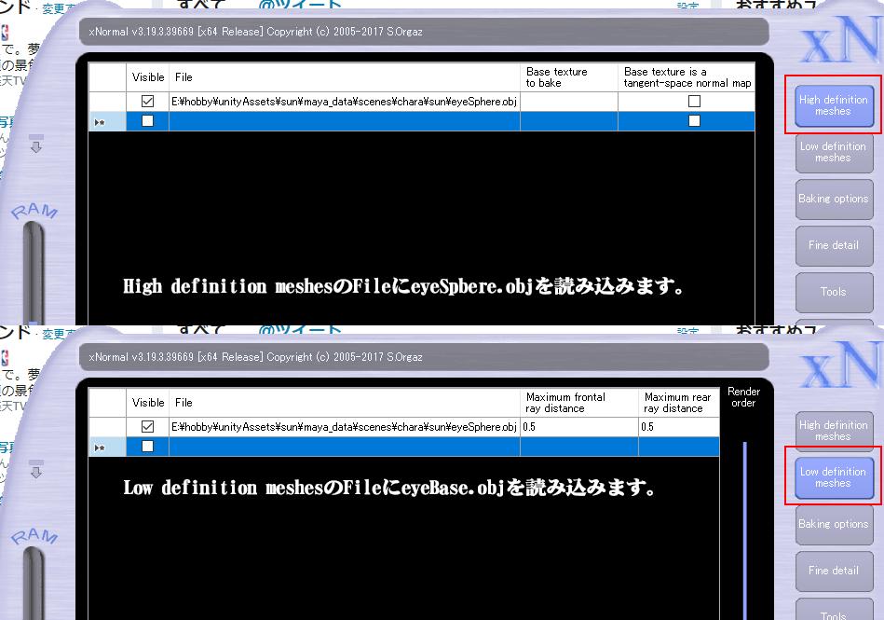Adjust the vertical Render order slider bar

(745, 530)
